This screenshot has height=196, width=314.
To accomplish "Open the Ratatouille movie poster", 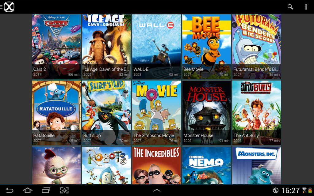I will [x=56, y=113].
